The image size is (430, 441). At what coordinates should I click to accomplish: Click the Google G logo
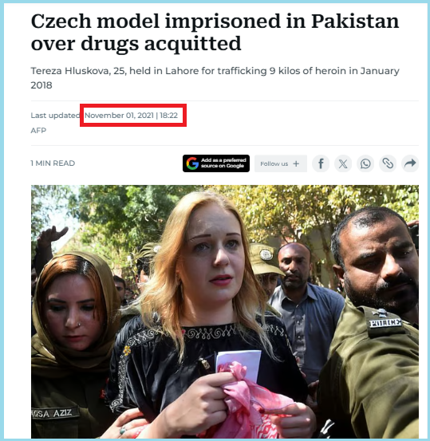(x=192, y=163)
